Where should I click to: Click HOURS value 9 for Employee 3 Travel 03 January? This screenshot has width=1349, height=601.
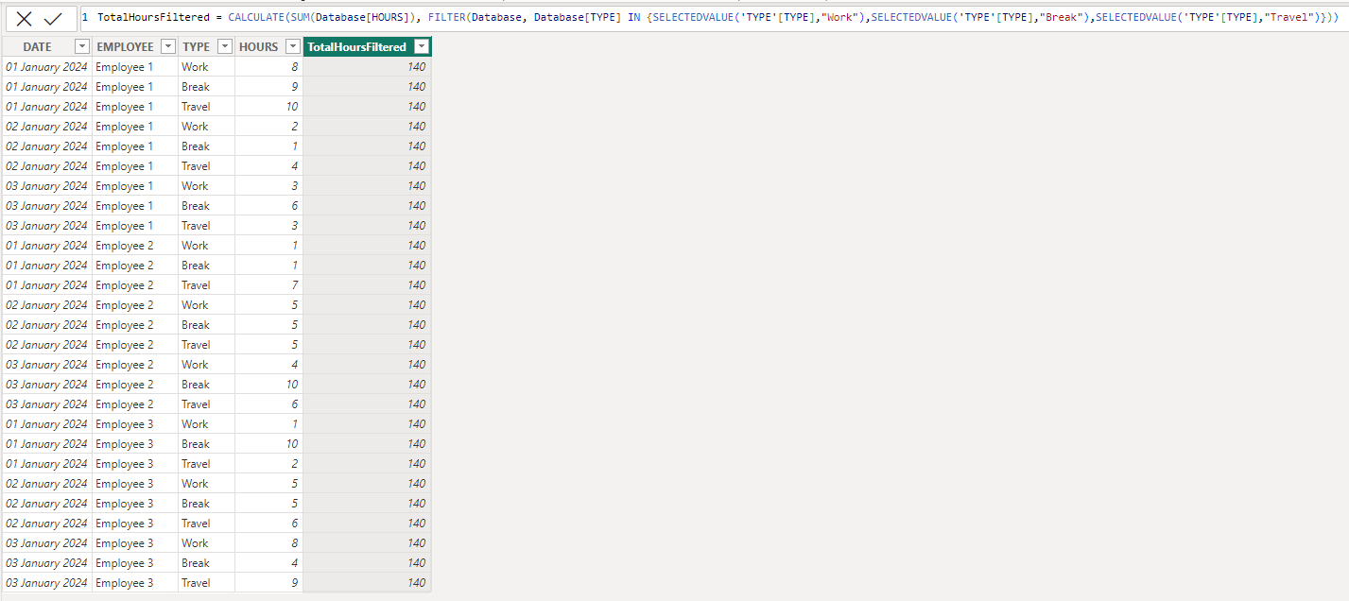pyautogui.click(x=269, y=583)
